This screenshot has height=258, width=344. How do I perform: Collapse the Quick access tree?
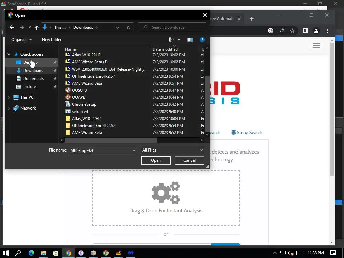[x=9, y=54]
